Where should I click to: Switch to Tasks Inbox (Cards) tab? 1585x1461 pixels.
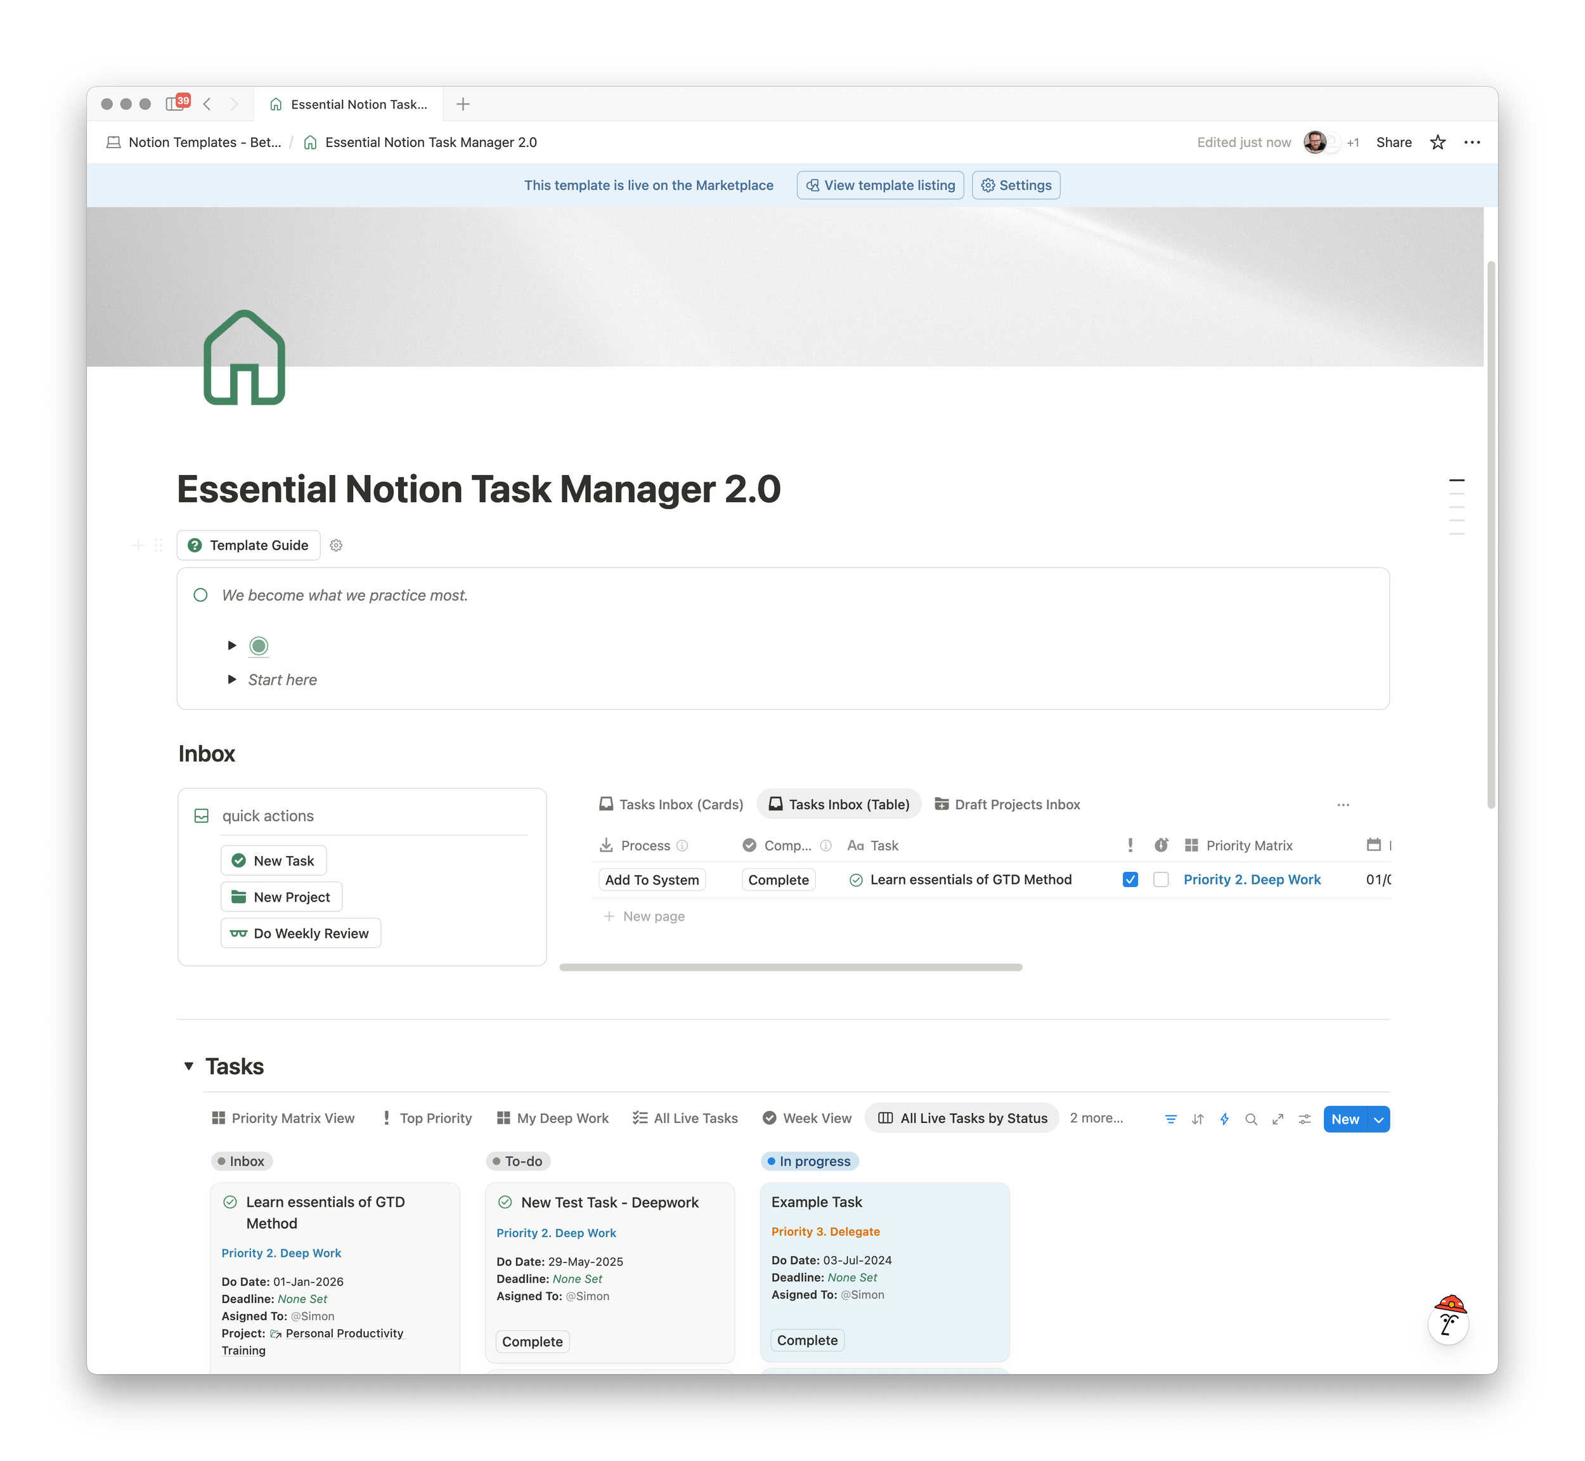pyautogui.click(x=671, y=805)
